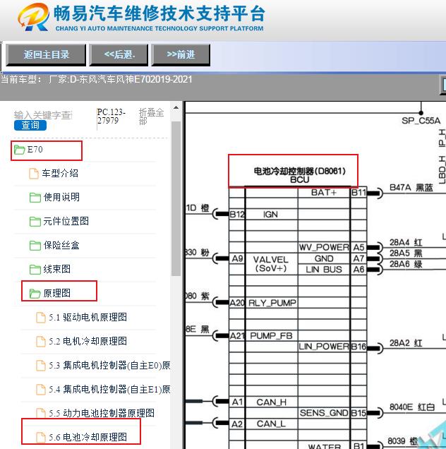This screenshot has width=446, height=449.
Task: Click the 返回主目录 button
Action: point(46,54)
